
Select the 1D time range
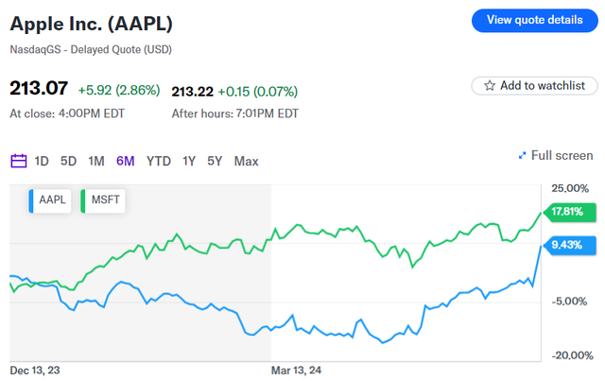point(42,161)
